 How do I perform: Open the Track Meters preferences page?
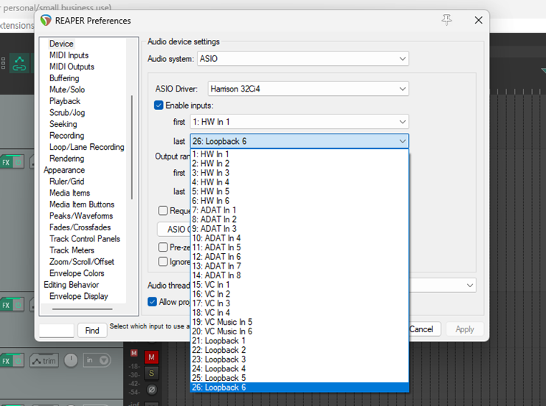(x=72, y=250)
